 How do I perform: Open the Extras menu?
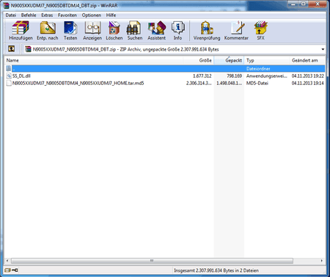47,15
